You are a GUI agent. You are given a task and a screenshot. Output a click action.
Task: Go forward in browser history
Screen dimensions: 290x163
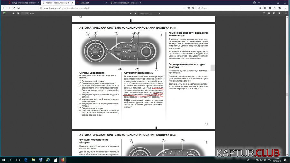[x=9, y=8]
